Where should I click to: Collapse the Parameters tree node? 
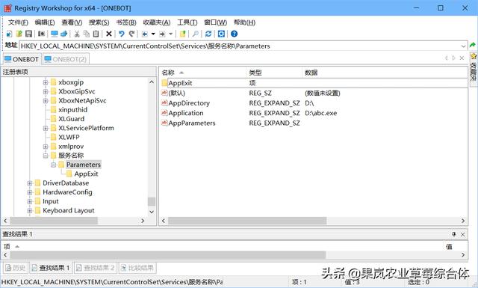tap(53, 165)
